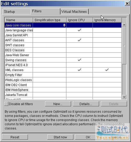The width and height of the screenshot is (131, 142).
Task: Sort by the Name column header
Action: [x=19, y=20]
